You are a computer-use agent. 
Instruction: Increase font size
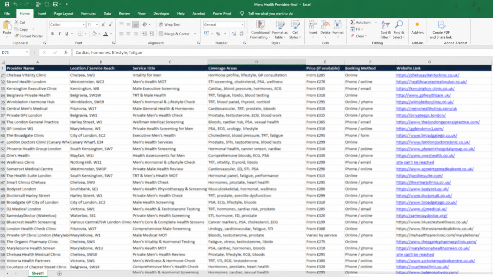pyautogui.click(x=103, y=25)
